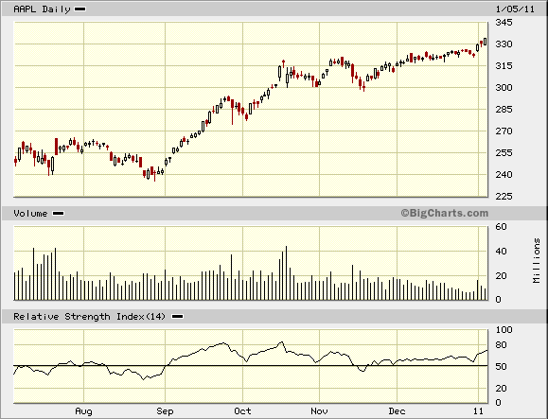The height and width of the screenshot is (419, 548).
Task: Click the 80 RSI axis label
Action: (502, 345)
